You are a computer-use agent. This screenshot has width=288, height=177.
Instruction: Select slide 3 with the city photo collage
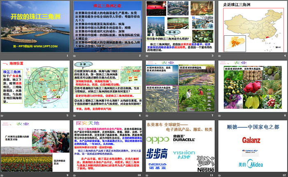pos(180,26)
